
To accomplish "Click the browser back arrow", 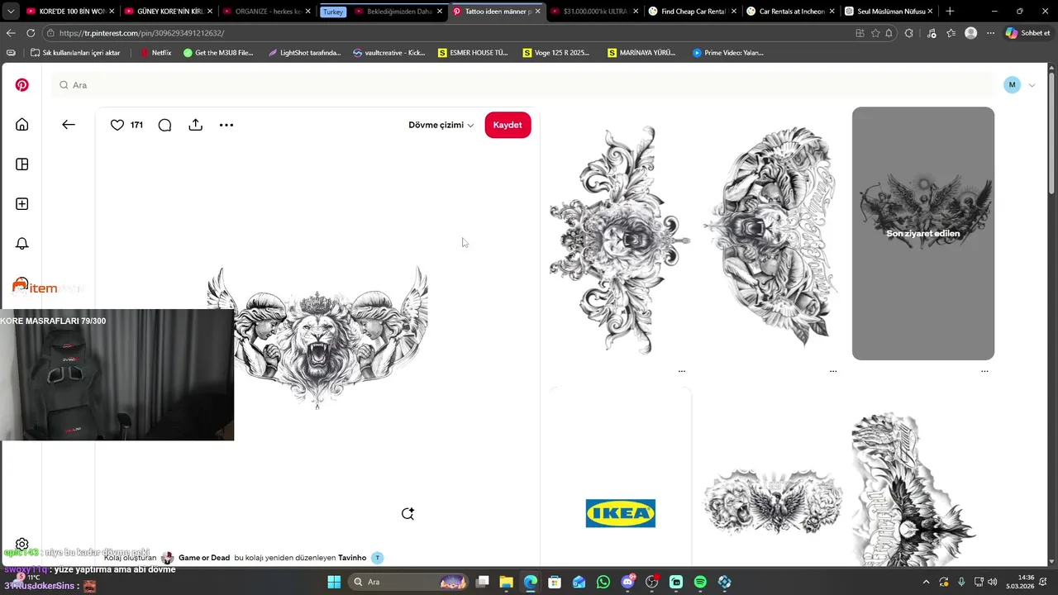I will pos(11,33).
